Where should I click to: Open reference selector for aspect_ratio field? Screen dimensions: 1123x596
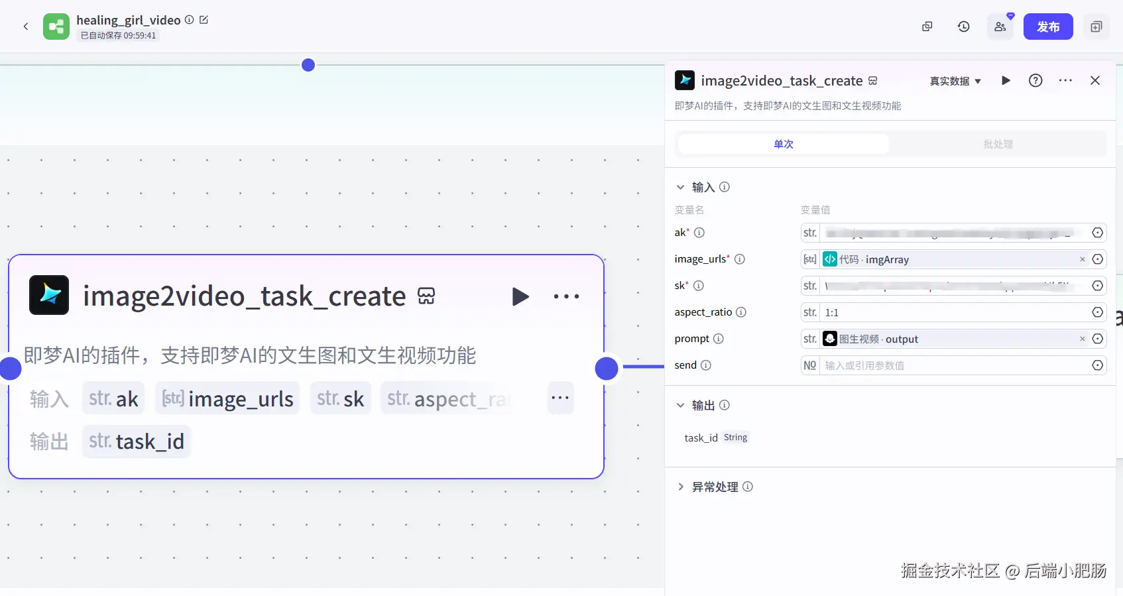point(1098,312)
